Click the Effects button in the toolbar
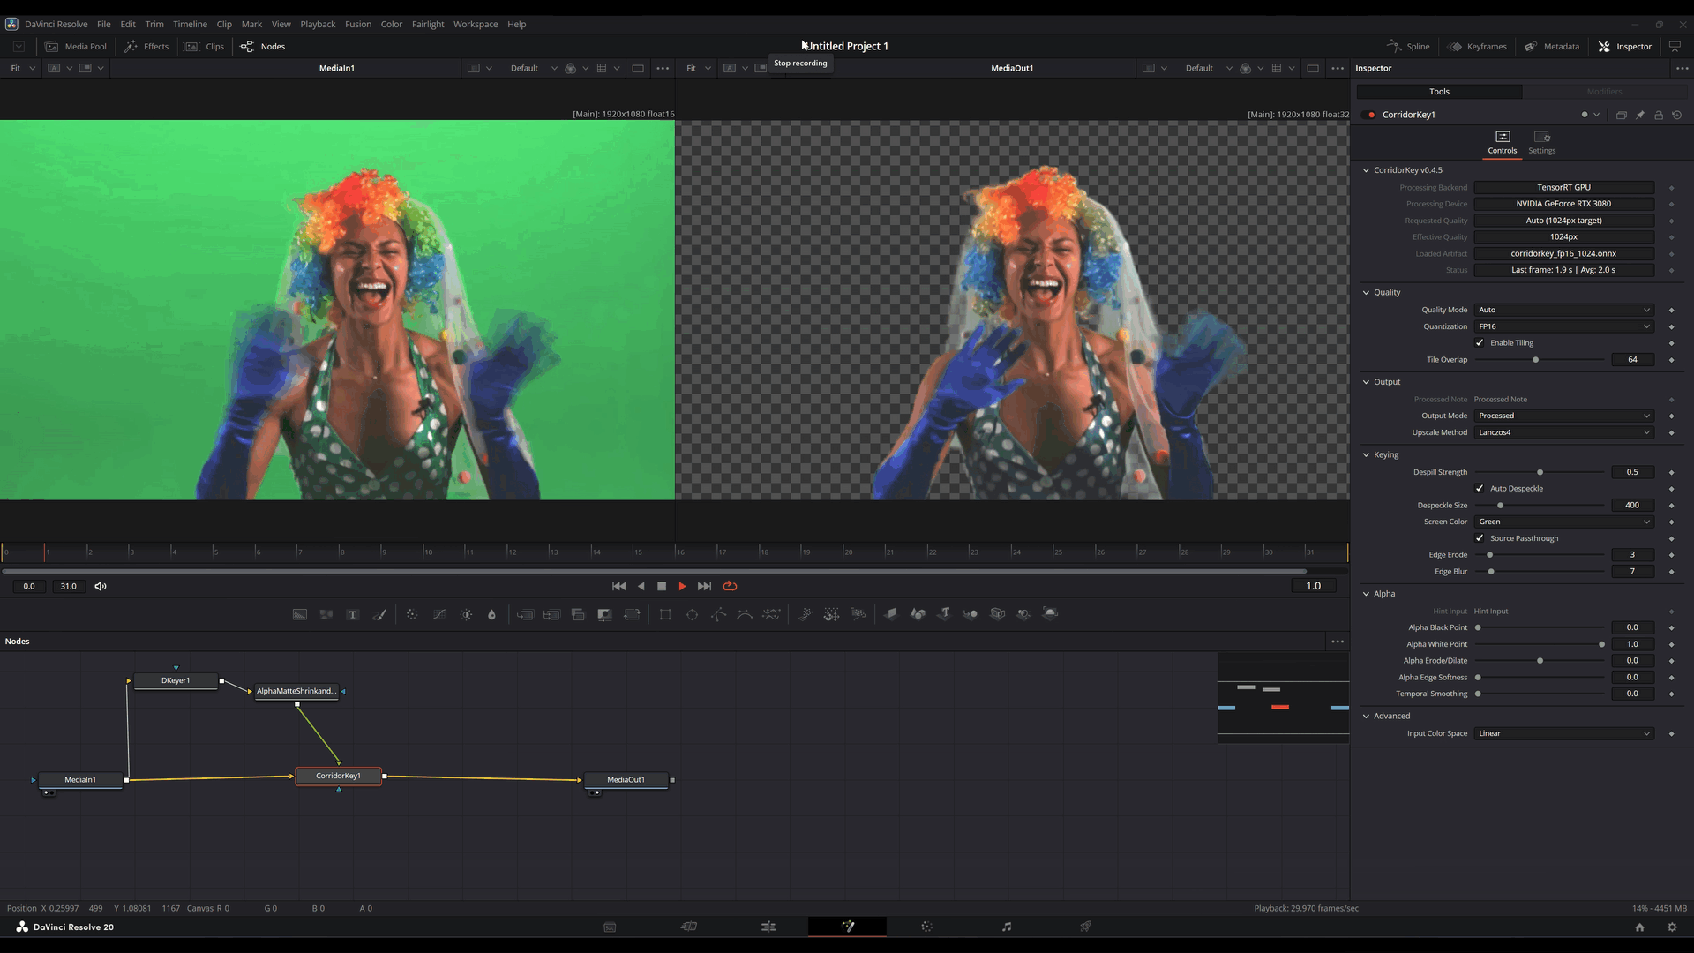 click(x=146, y=47)
